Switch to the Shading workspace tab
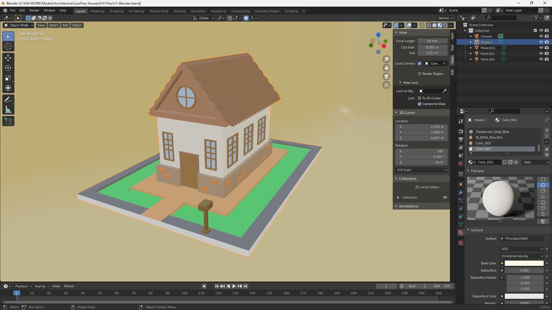 [179, 11]
